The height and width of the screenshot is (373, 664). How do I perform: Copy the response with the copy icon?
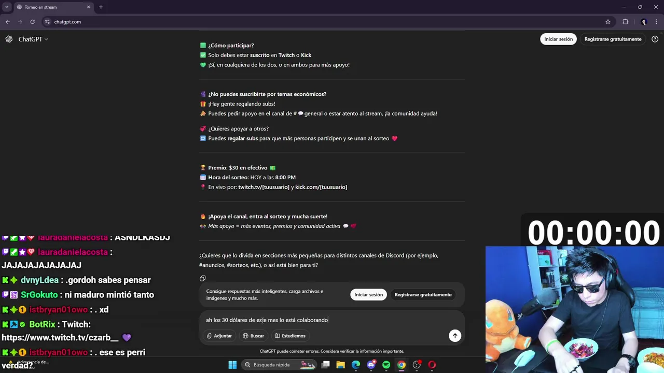pos(203,278)
